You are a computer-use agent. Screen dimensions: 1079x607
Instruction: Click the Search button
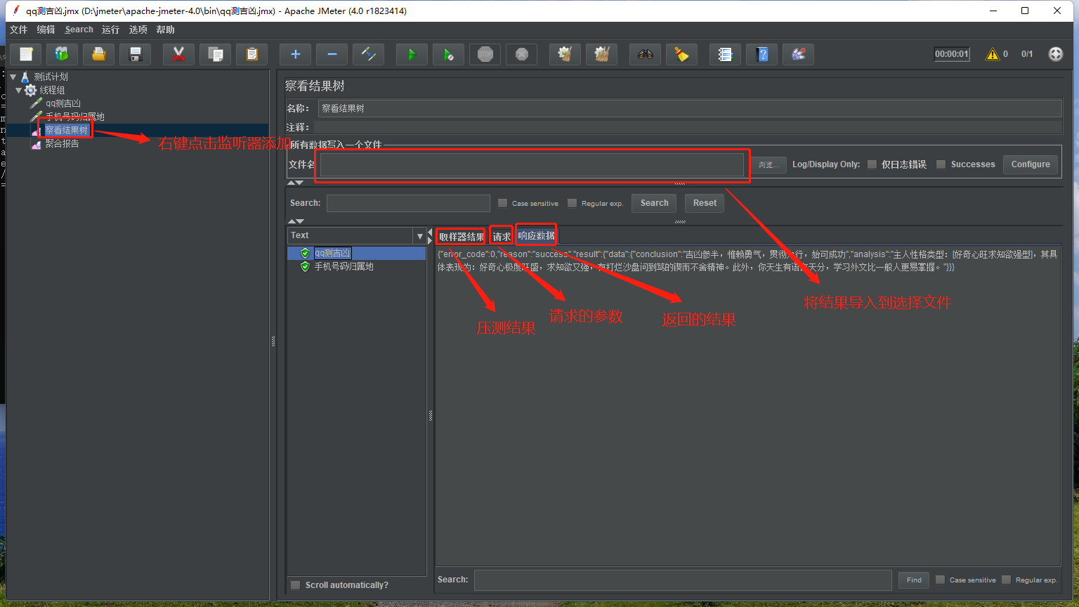[x=654, y=203]
